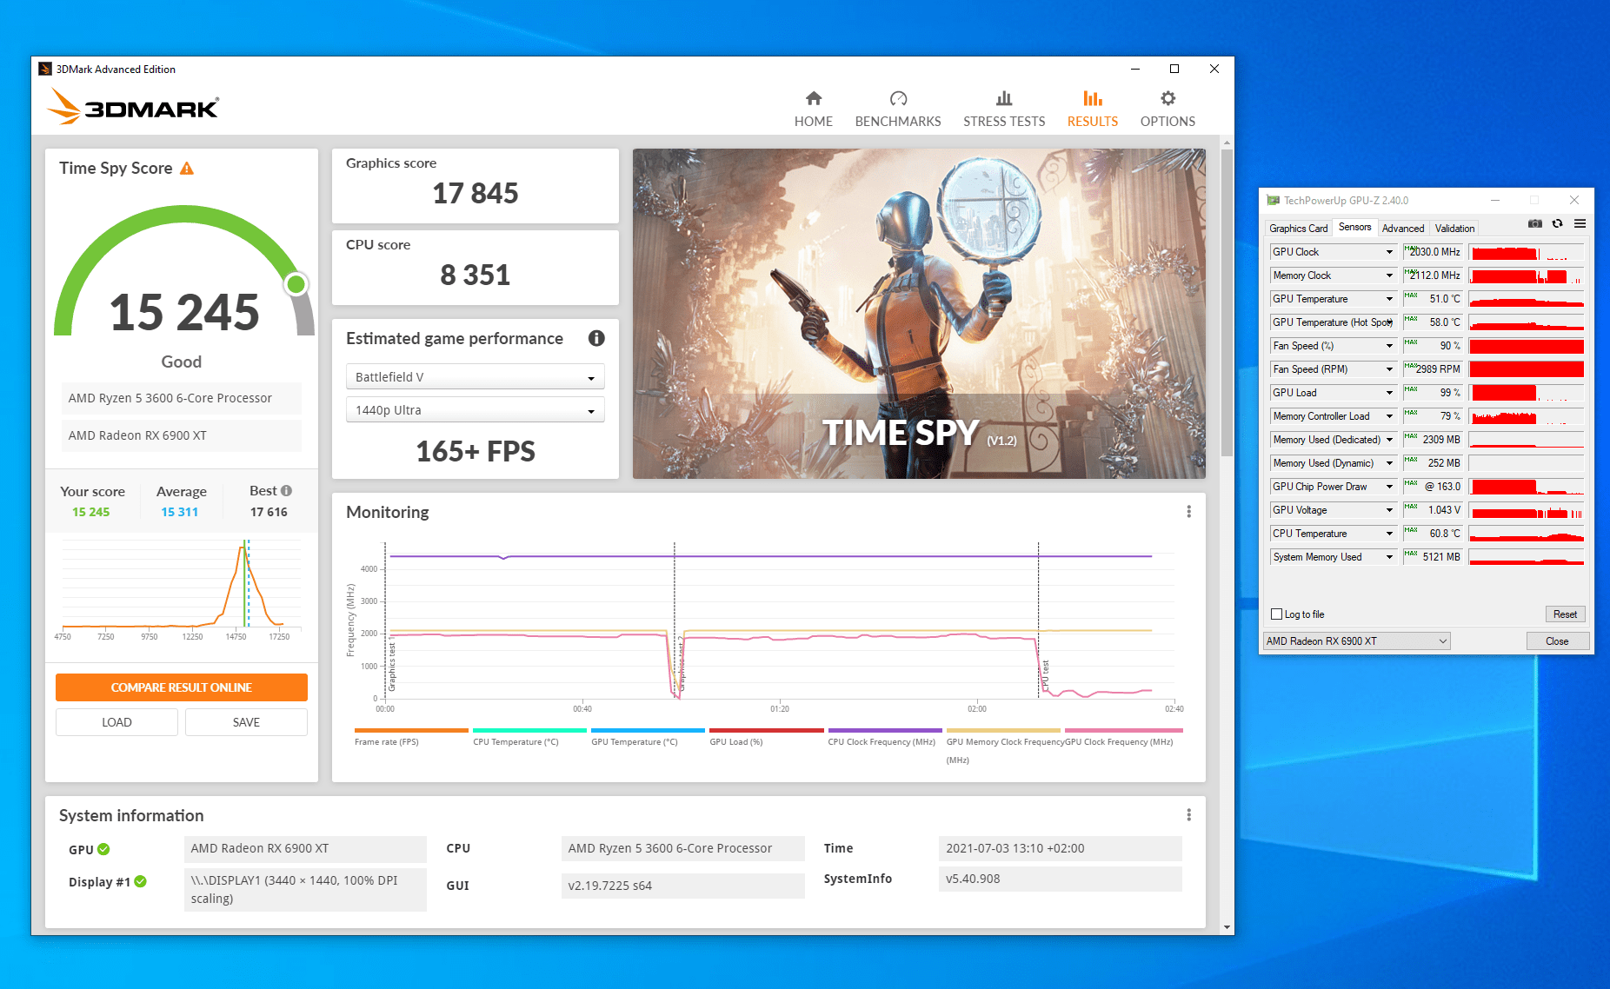Click Compare Result Online button
This screenshot has height=989, width=1610.
pyautogui.click(x=182, y=687)
